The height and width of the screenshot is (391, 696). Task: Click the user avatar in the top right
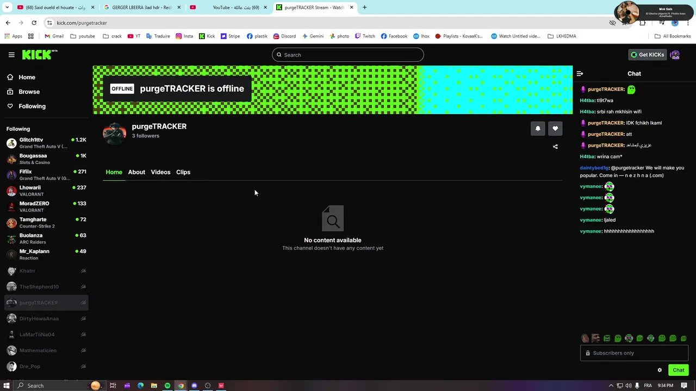coord(675,55)
